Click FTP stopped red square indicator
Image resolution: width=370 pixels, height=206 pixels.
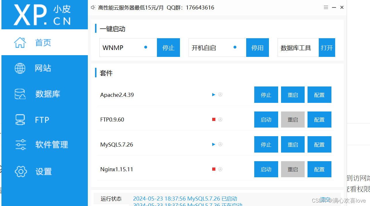[x=214, y=120]
